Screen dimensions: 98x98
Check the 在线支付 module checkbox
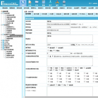[65, 68]
